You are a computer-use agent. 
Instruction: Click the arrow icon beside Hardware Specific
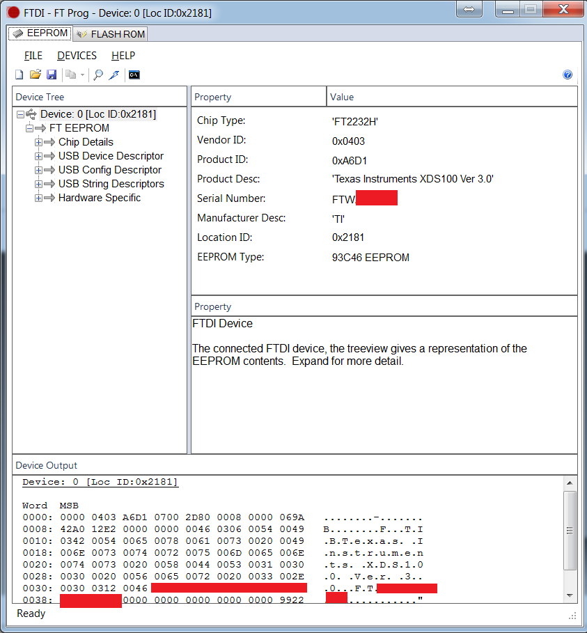(x=49, y=198)
